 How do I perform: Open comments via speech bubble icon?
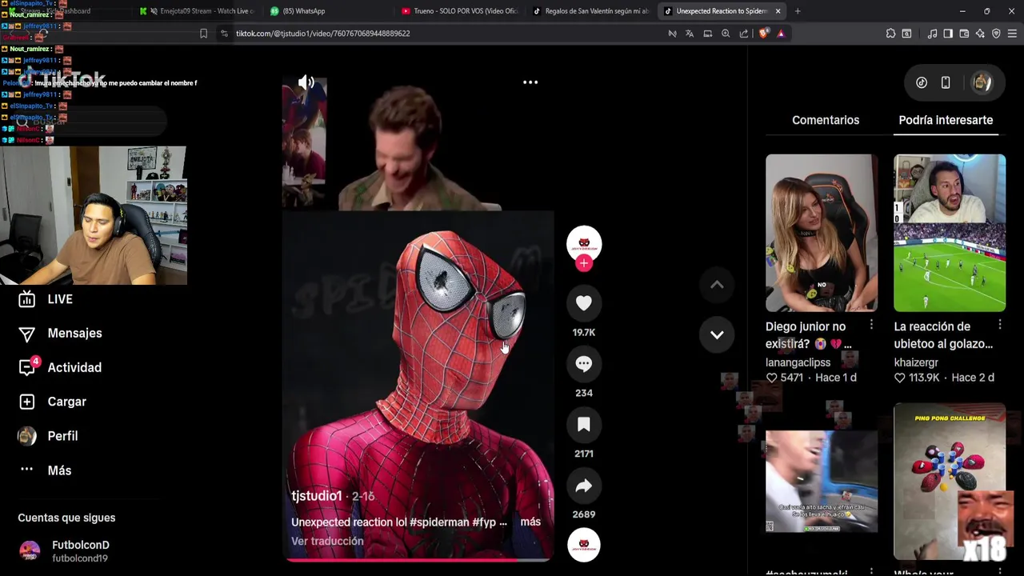coord(584,364)
